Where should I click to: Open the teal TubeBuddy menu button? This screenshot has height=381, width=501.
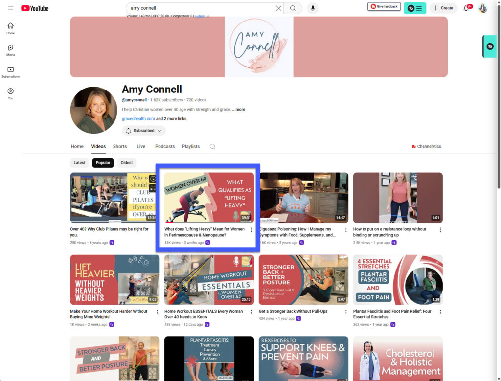pyautogui.click(x=415, y=8)
